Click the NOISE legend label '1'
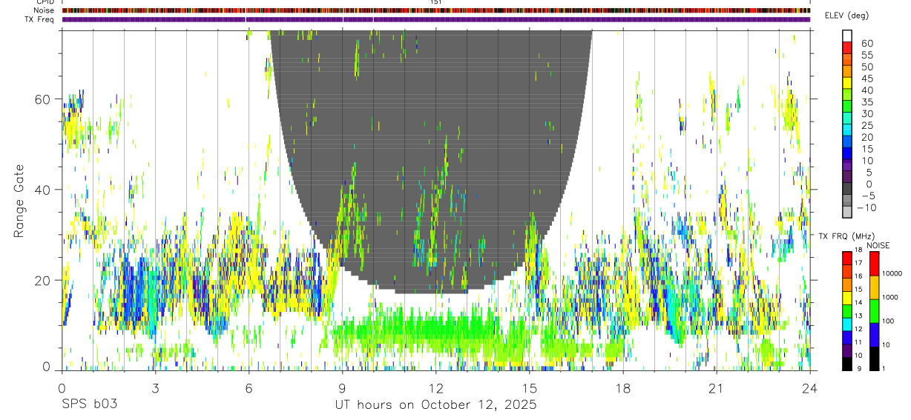Screen dimensions: 911x420 (x=884, y=368)
